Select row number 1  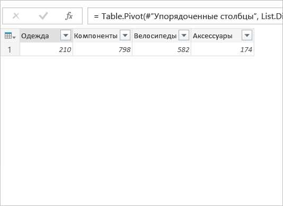click(x=10, y=49)
